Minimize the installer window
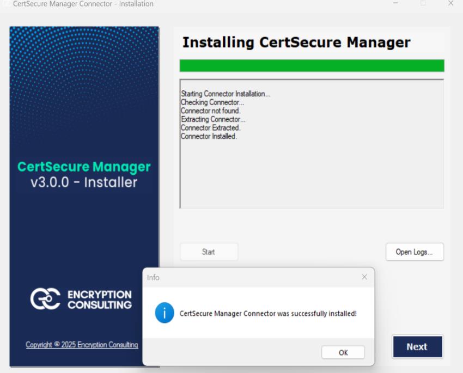Screen dimensions: 463x373 click(x=395, y=4)
